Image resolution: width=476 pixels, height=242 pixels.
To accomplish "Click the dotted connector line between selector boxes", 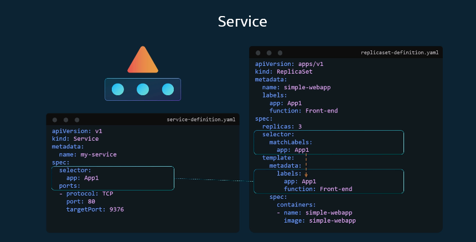I will click(x=214, y=179).
